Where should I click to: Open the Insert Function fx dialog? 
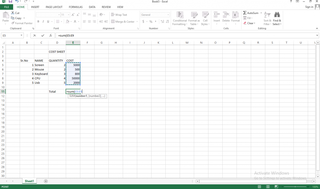click(x=51, y=35)
